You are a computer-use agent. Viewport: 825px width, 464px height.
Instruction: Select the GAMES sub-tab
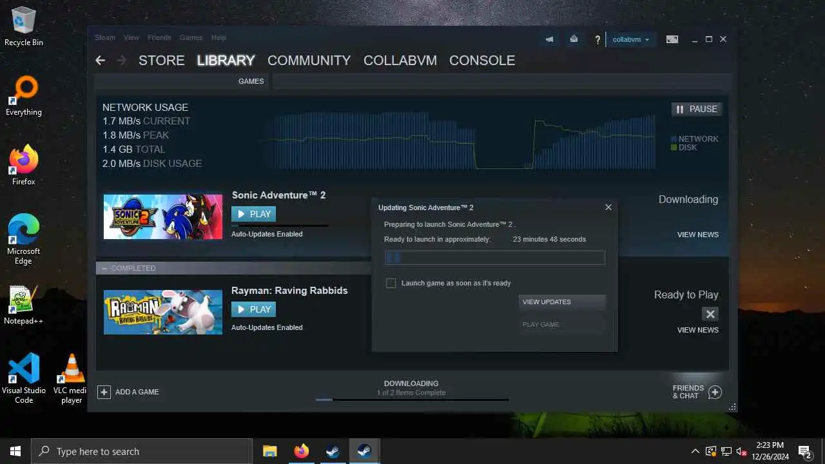pos(251,81)
